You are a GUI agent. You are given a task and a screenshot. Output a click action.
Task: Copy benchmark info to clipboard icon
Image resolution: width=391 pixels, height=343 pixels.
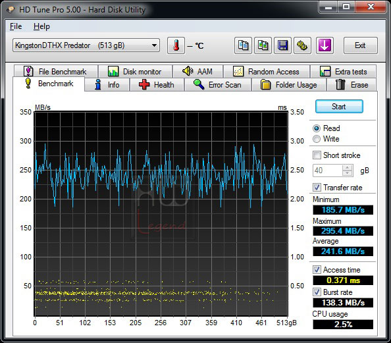[243, 45]
